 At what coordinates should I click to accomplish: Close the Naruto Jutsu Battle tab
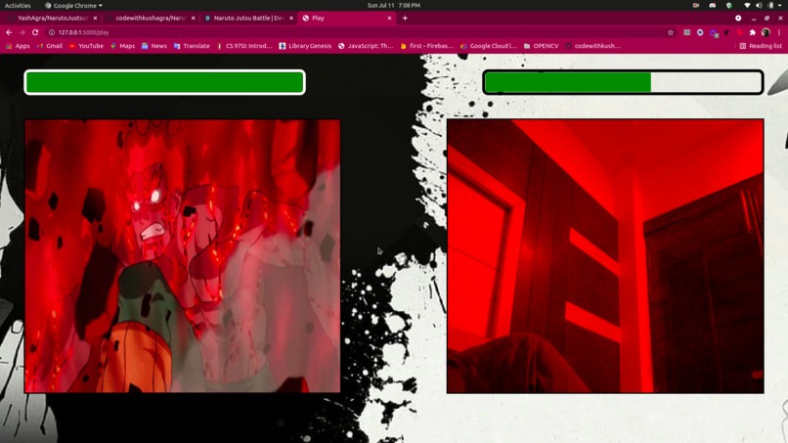[291, 19]
